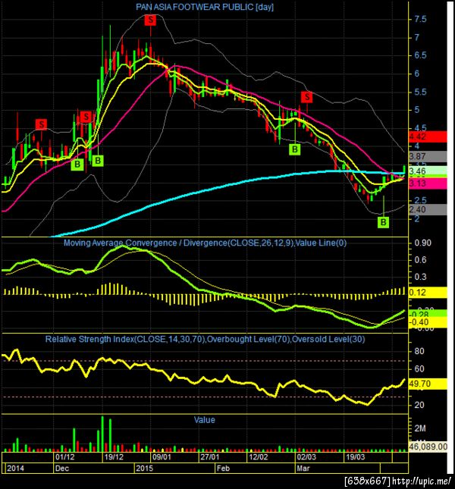This screenshot has height=489, width=455.
Task: Click the B buy marker just before the 19/12 date
Action: tap(98, 161)
